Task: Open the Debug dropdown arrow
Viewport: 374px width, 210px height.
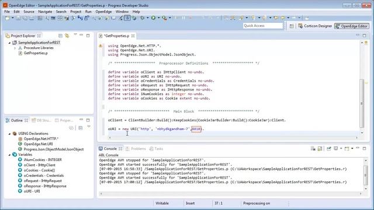Action: tap(147, 18)
